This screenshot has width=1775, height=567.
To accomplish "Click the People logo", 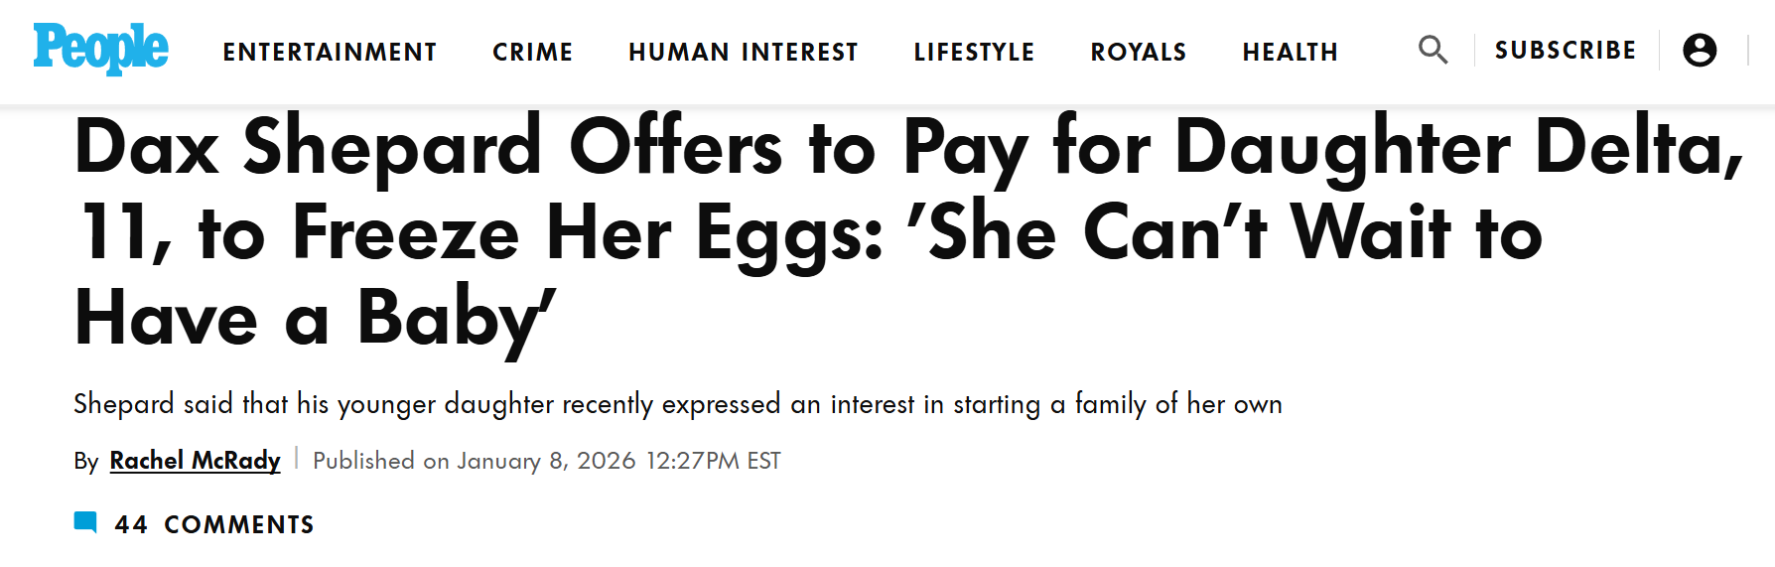I will [x=100, y=49].
